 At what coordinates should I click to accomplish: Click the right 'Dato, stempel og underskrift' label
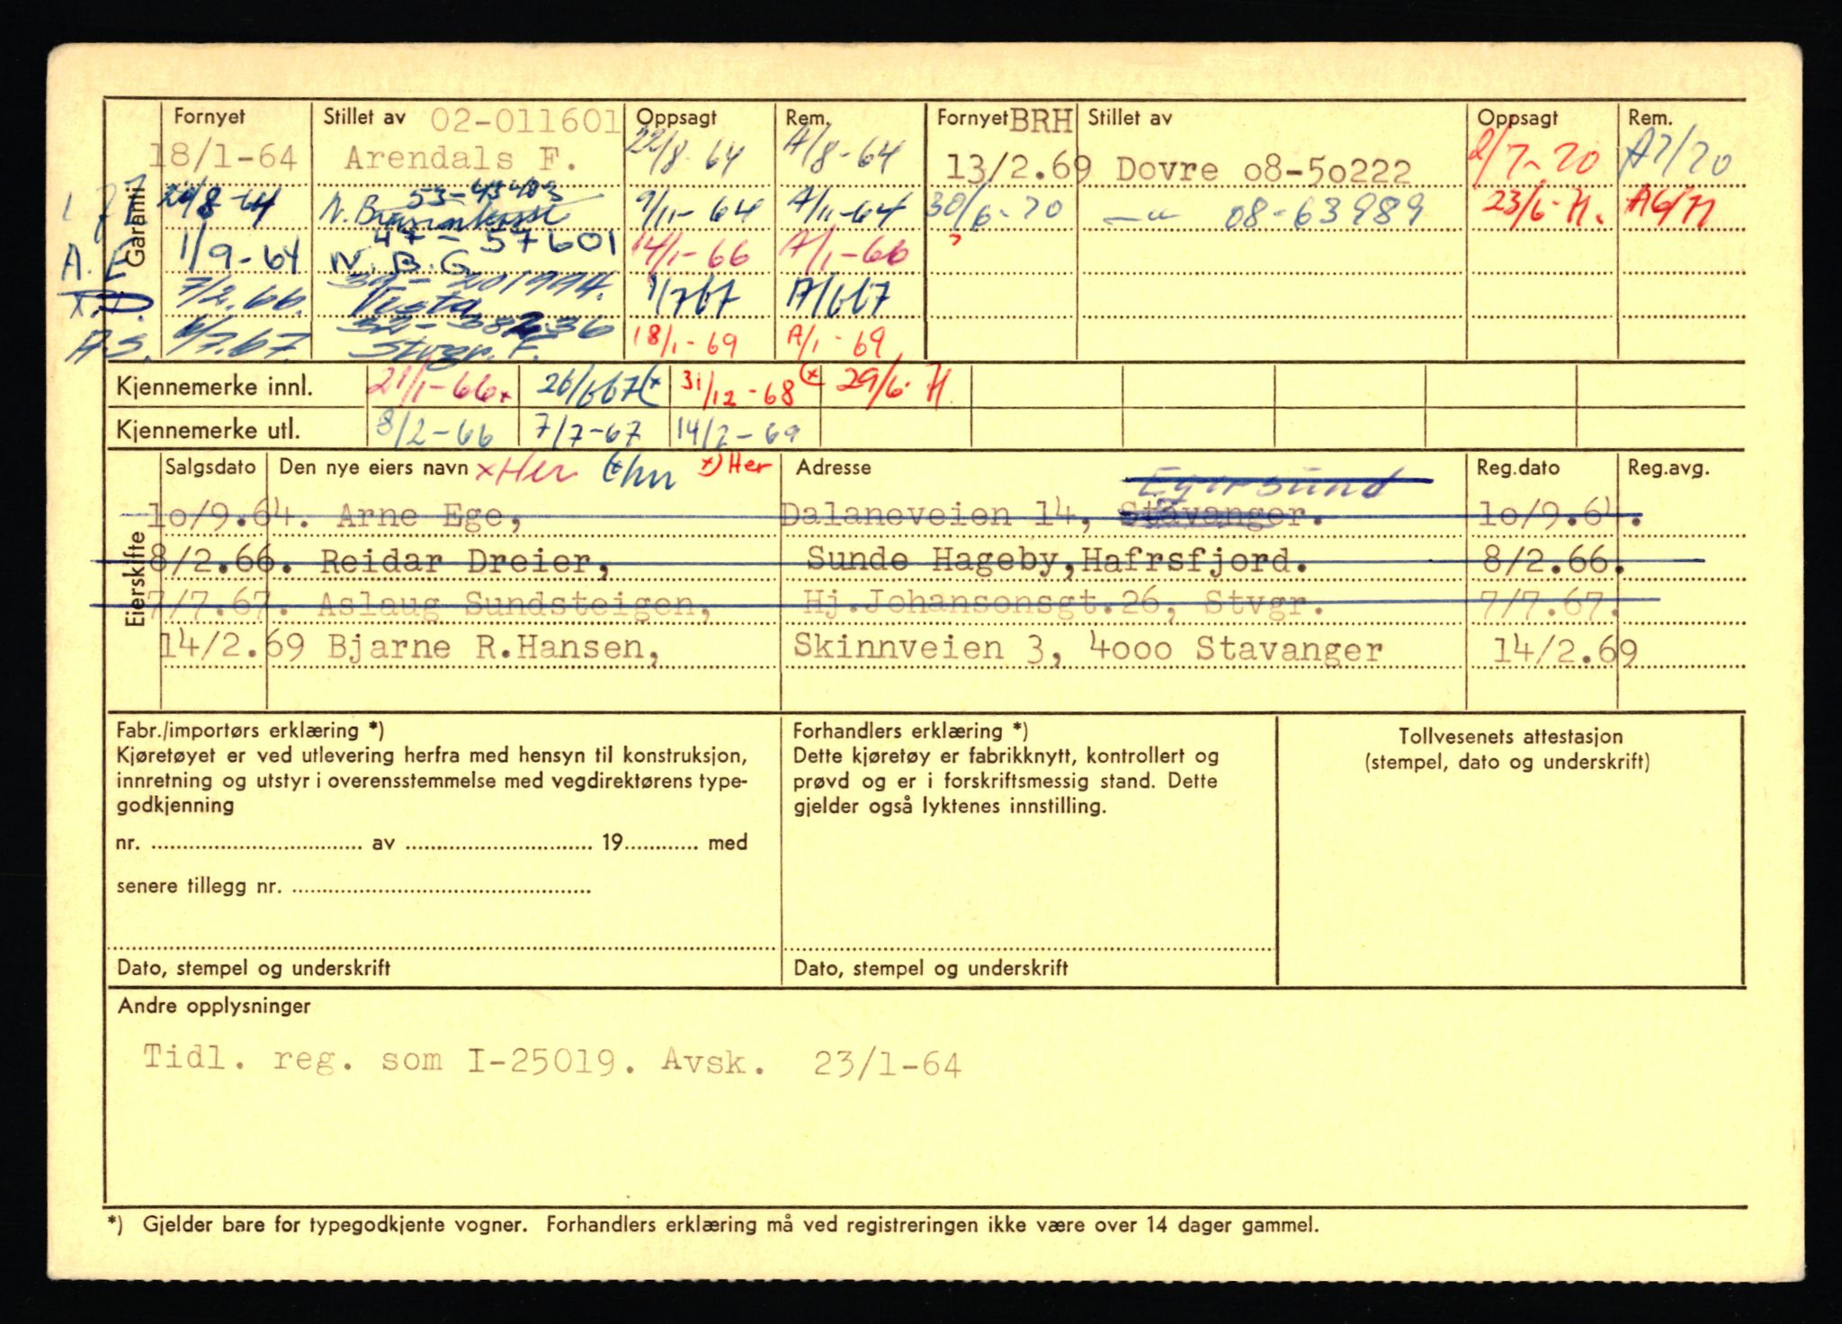[931, 969]
